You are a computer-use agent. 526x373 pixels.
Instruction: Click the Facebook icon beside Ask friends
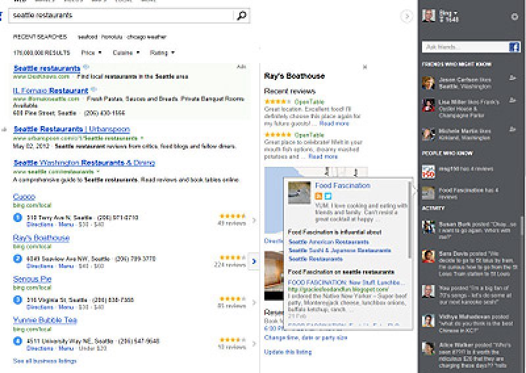pyautogui.click(x=514, y=47)
